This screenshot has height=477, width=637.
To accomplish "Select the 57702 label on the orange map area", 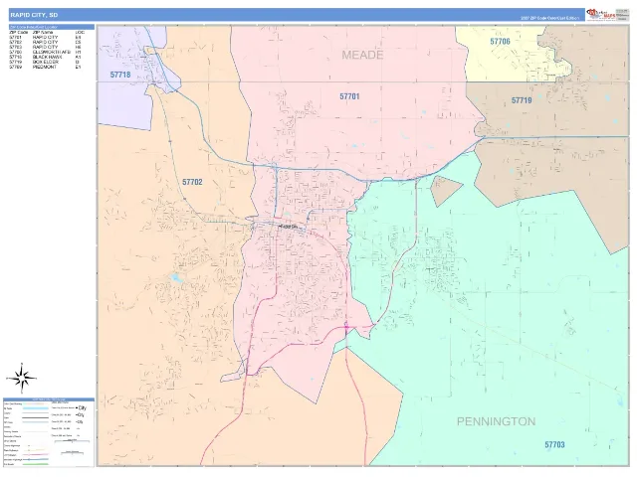I will (x=192, y=182).
